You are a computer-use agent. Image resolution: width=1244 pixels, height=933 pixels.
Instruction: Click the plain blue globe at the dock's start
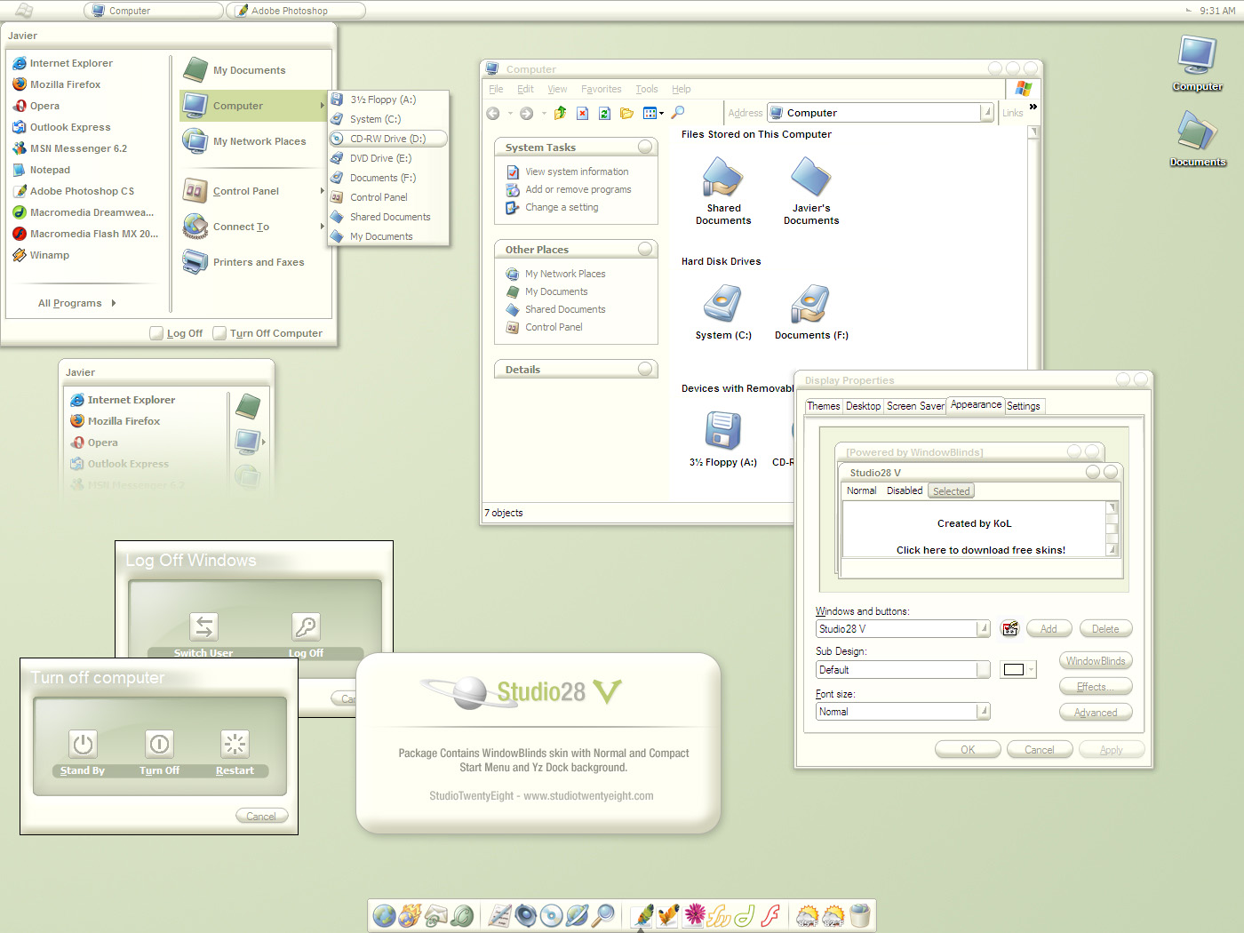(384, 915)
